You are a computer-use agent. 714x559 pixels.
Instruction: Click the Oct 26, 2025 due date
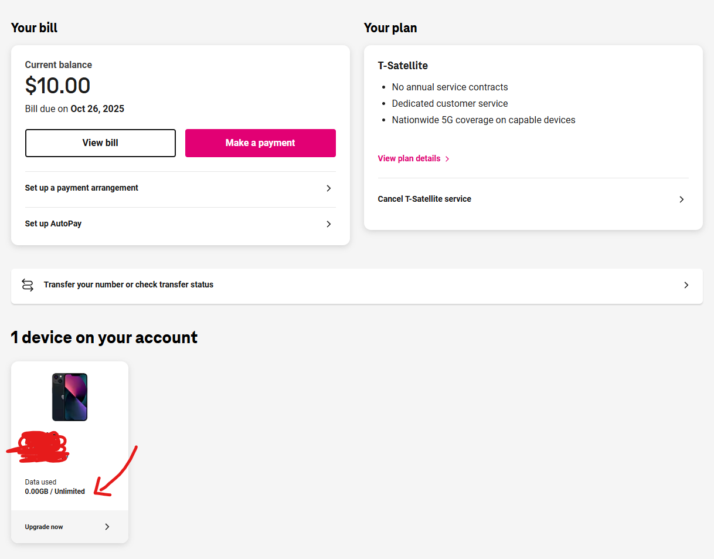click(x=97, y=109)
